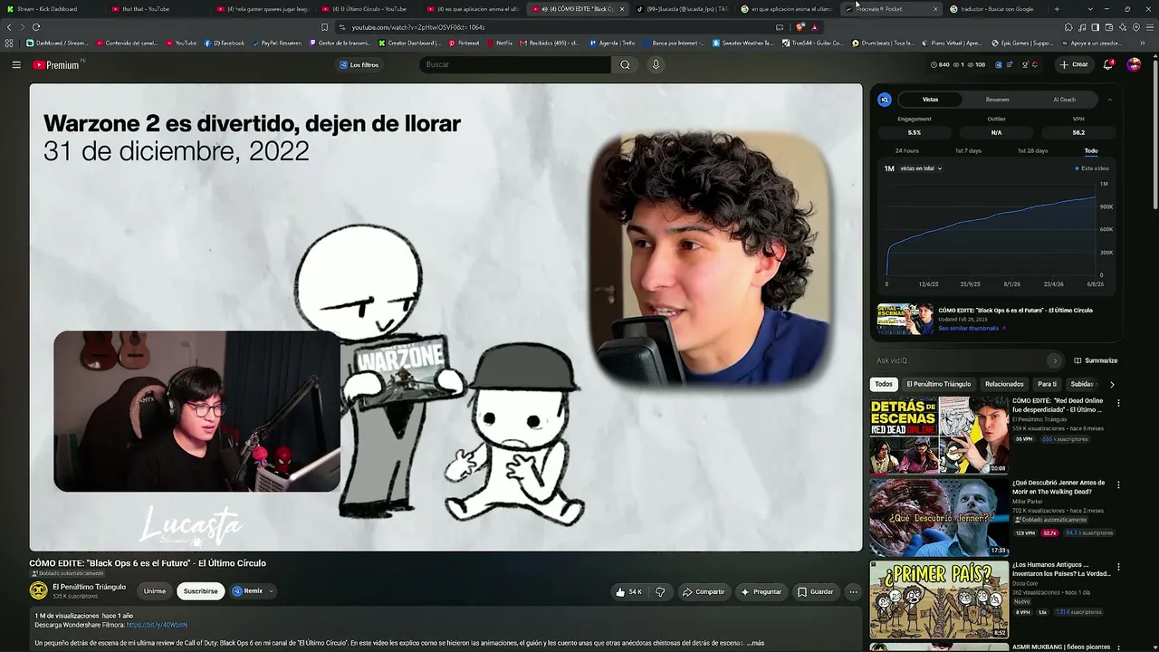This screenshot has width=1159, height=652.
Task: Click Compartir share button
Action: pos(704,592)
